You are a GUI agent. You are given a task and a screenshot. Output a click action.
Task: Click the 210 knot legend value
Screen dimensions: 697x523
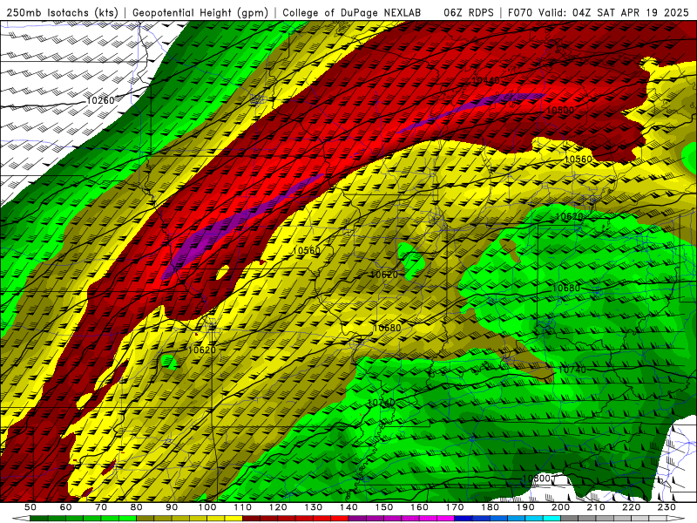pos(596,507)
